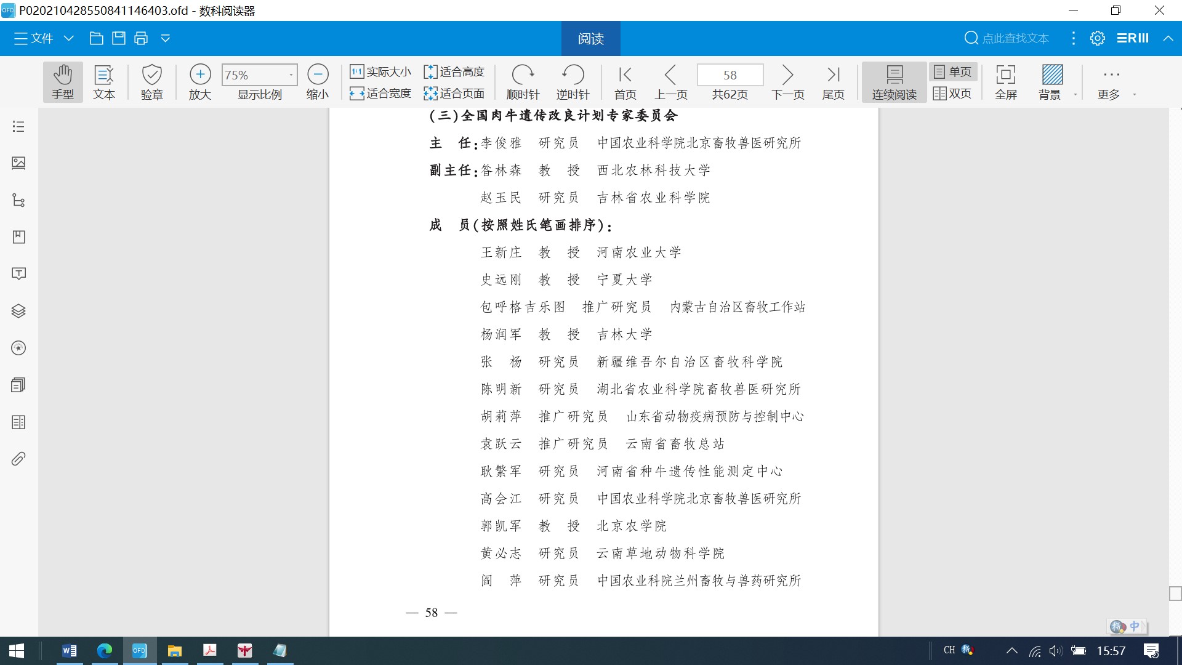Viewport: 1182px width, 665px height.
Task: Expand the 更多 more options dropdown
Action: (1134, 95)
